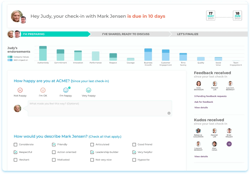
Task: Uncheck the Friendly checkbox
Action: [x=54, y=144]
